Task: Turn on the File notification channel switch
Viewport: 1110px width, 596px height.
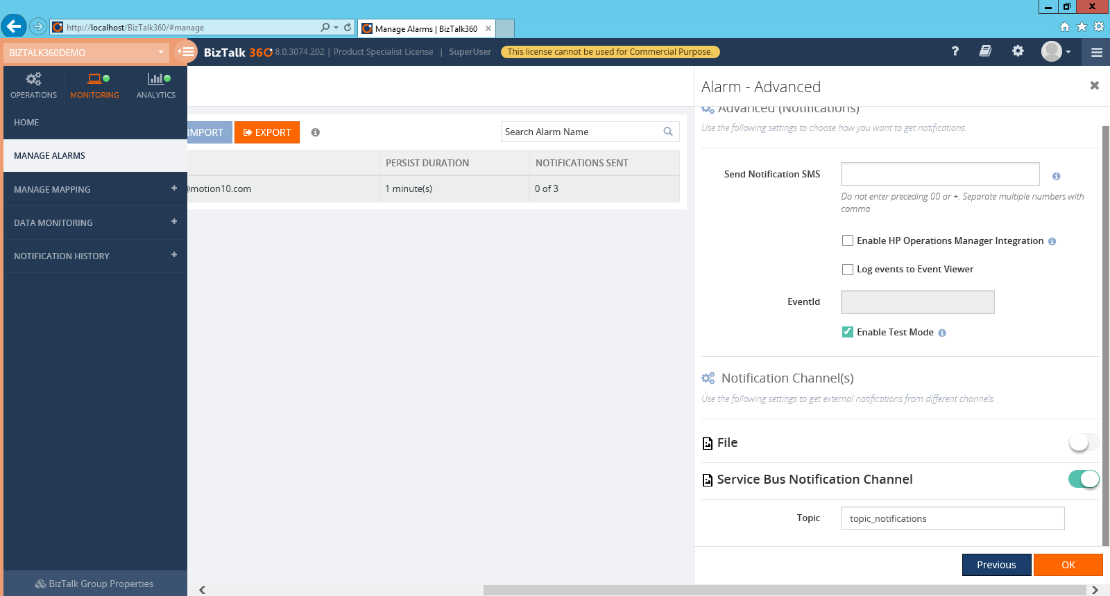Action: click(1084, 442)
